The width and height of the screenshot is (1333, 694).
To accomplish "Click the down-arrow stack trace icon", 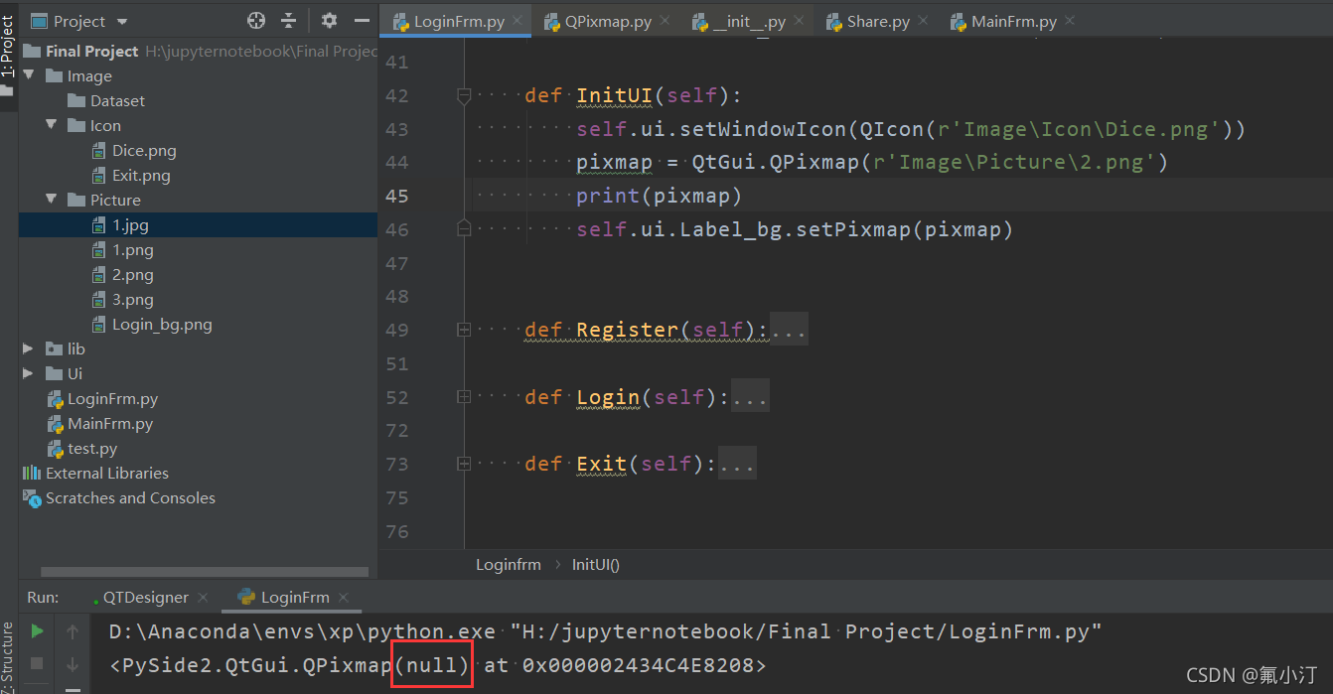I will (73, 663).
